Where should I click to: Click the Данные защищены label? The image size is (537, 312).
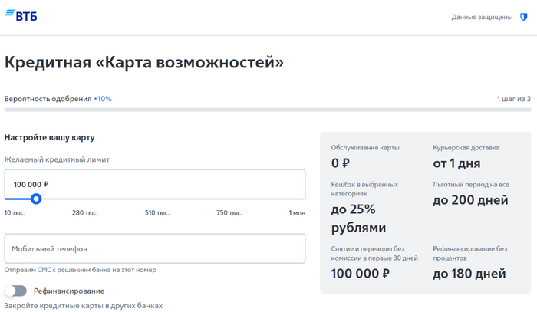(482, 17)
